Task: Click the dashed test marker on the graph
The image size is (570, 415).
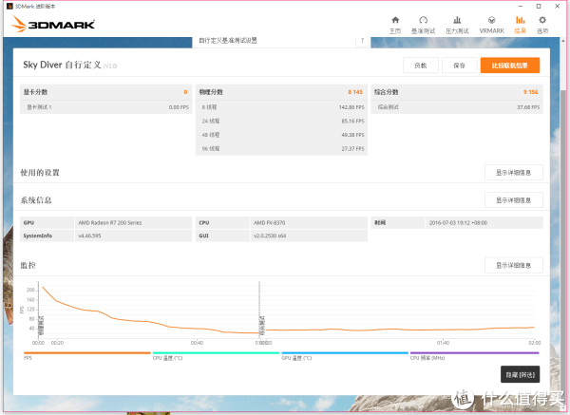Action: click(x=259, y=309)
